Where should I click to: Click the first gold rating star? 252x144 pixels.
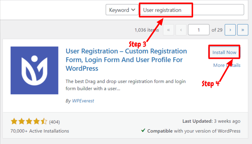(x=14, y=121)
